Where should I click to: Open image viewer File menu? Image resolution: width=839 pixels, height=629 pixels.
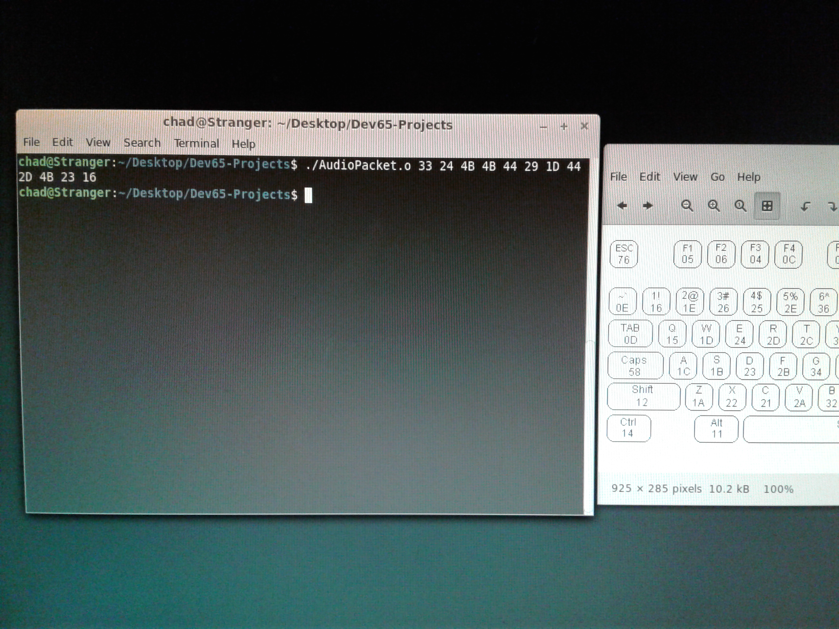618,176
